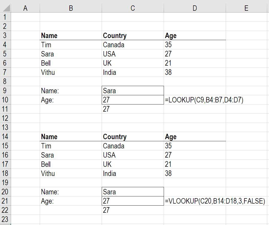Screen dimensions: 269x225
Task: Select the VLOOKUP formula text in D21
Action: 215,201
